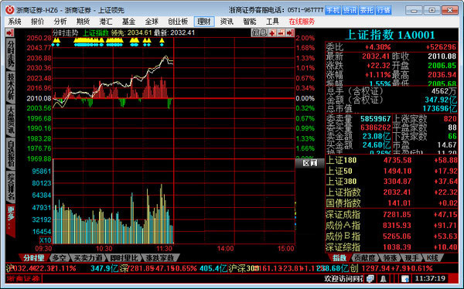This screenshot has width=464, height=289.
Task: Switch to the 涨跌家数 bottom tab
Action: 160,258
